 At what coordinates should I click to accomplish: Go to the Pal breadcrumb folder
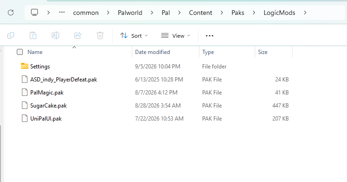166,13
